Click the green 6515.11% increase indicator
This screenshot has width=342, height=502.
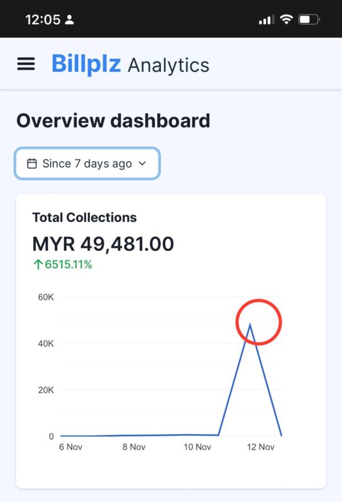pos(63,264)
